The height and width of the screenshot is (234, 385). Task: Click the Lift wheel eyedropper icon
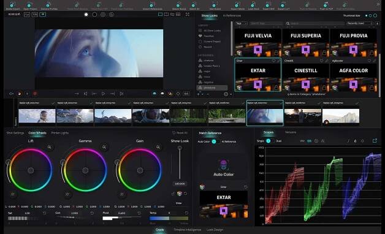pyautogui.click(x=50, y=147)
